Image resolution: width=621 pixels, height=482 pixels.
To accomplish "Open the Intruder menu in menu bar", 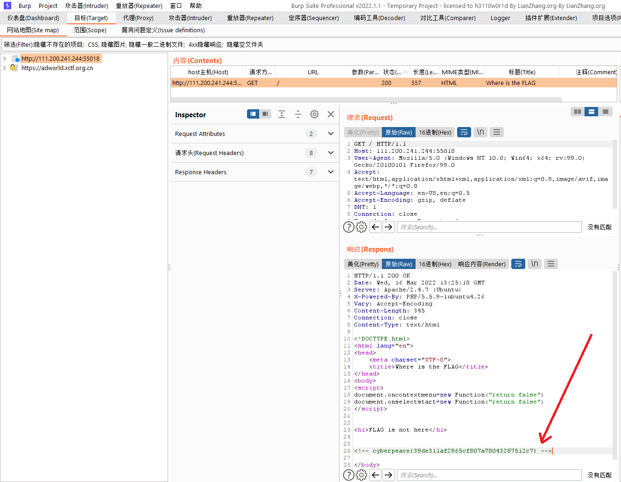I will click(x=87, y=6).
